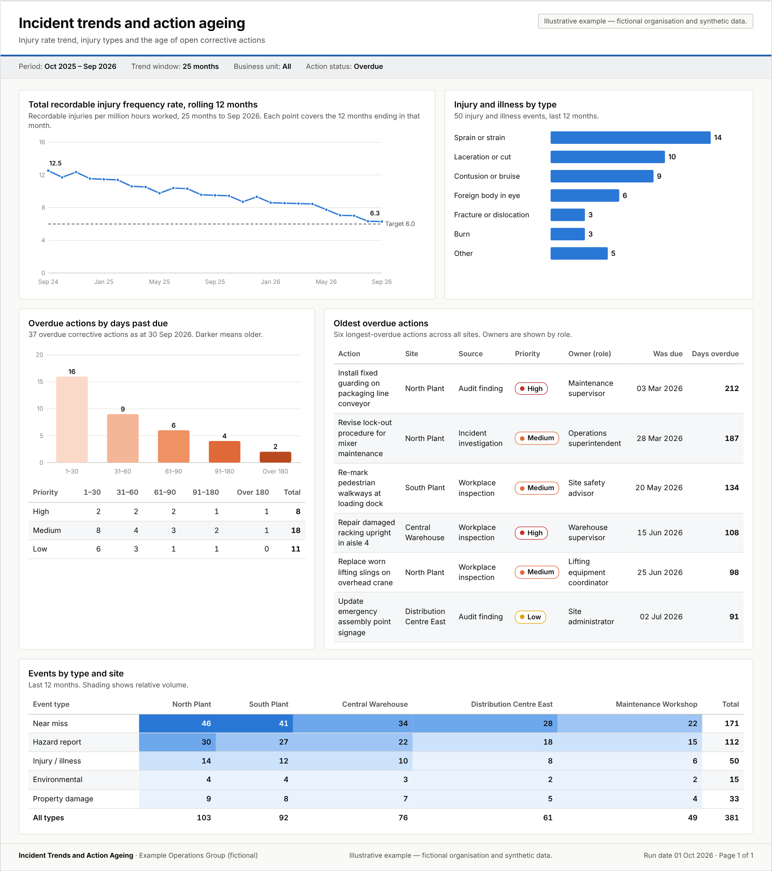Click the Near miss total 171
Image resolution: width=772 pixels, height=871 pixels.
(x=732, y=723)
